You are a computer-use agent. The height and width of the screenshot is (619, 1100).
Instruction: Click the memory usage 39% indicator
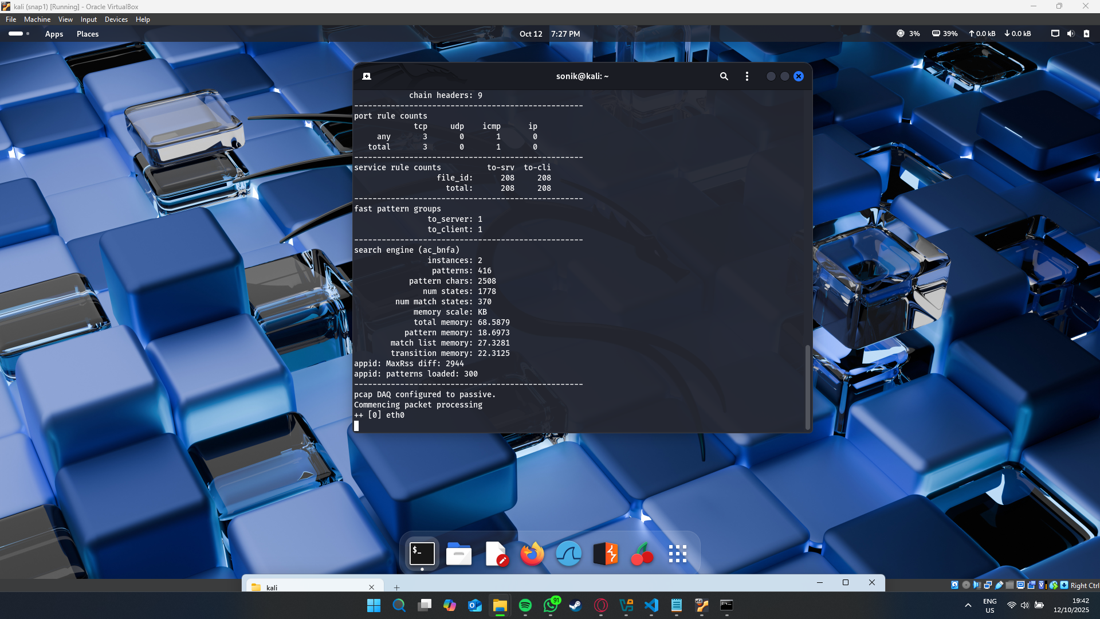945,34
